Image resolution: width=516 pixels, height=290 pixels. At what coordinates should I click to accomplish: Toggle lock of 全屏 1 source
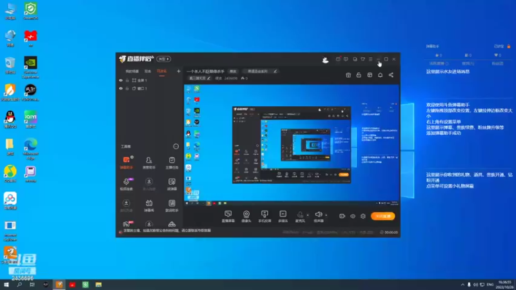coord(127,80)
